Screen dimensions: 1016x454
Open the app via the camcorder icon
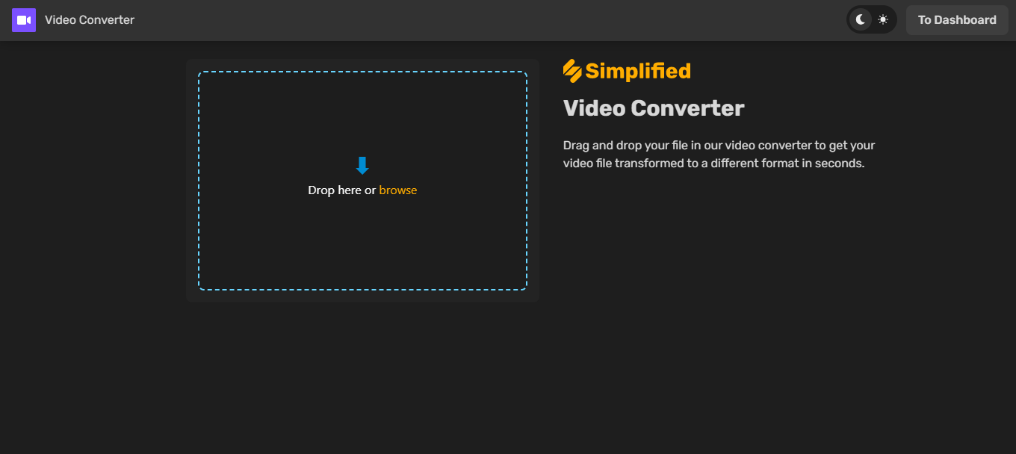[x=24, y=19]
